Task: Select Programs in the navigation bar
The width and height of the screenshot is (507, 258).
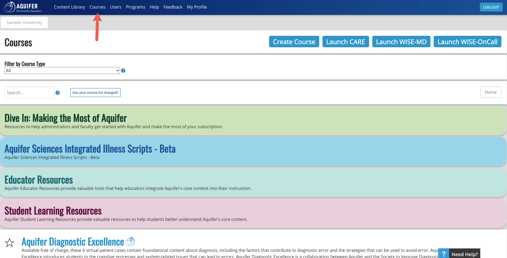Action: pos(135,7)
